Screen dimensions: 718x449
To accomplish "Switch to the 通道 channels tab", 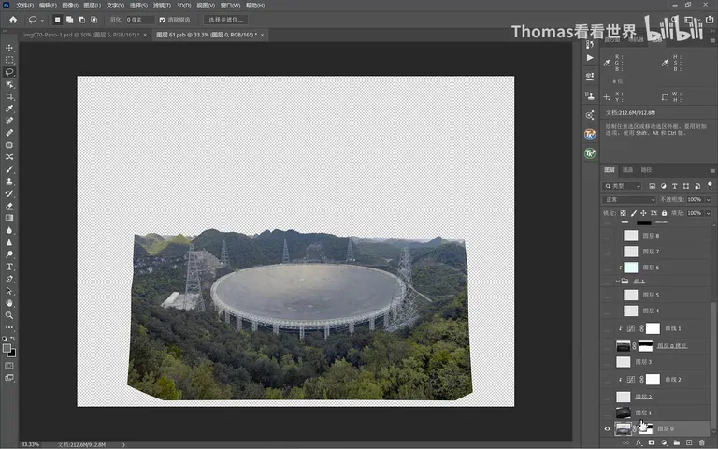I will (627, 170).
